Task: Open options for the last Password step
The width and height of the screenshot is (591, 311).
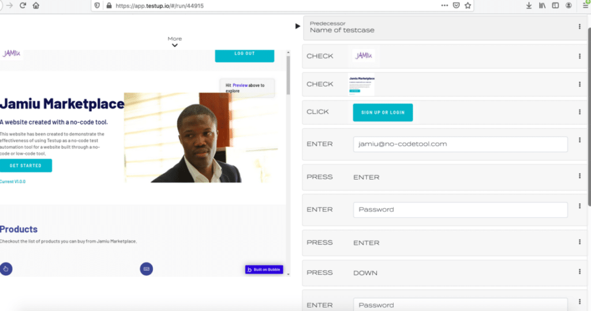Action: (579, 302)
